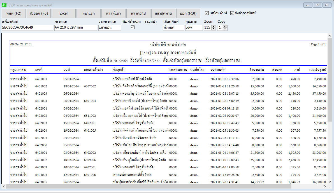Click tax value 507.50
The image size is (334, 193).
click(295, 130)
